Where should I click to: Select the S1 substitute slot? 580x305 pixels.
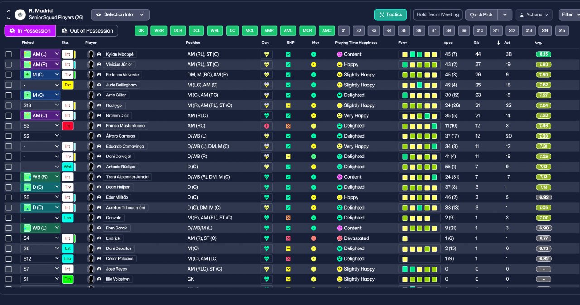point(343,31)
